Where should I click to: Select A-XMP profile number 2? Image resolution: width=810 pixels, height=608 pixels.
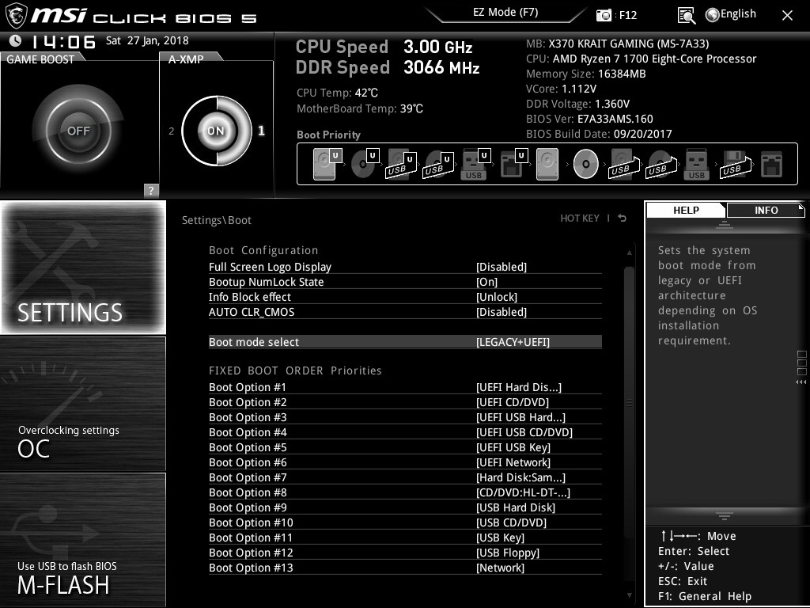(171, 131)
